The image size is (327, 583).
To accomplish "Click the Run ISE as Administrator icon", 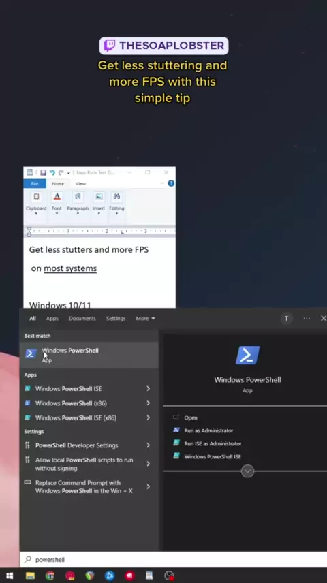I will (x=176, y=443).
